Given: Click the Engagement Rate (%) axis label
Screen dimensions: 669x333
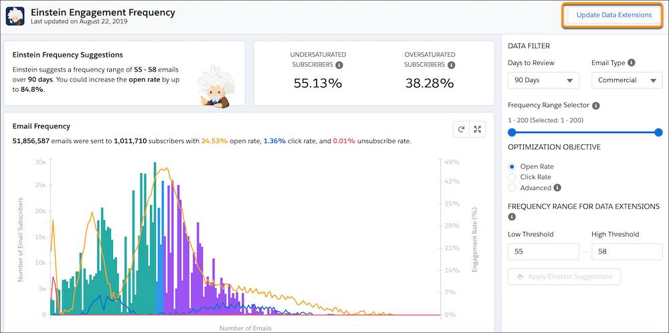Looking at the screenshot, I should (x=474, y=239).
